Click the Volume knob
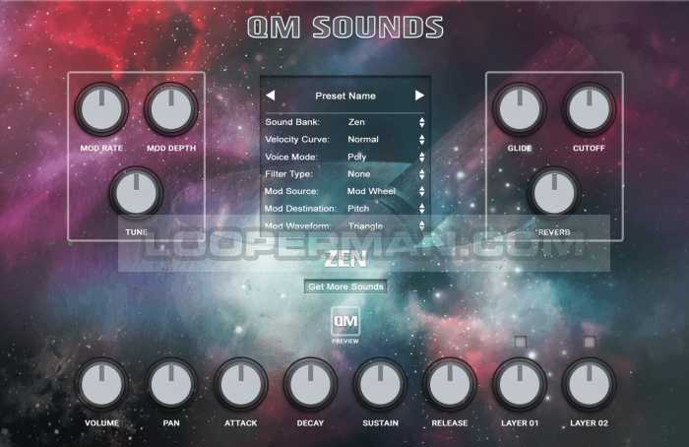Screen dimensions: 689x447 [101, 384]
